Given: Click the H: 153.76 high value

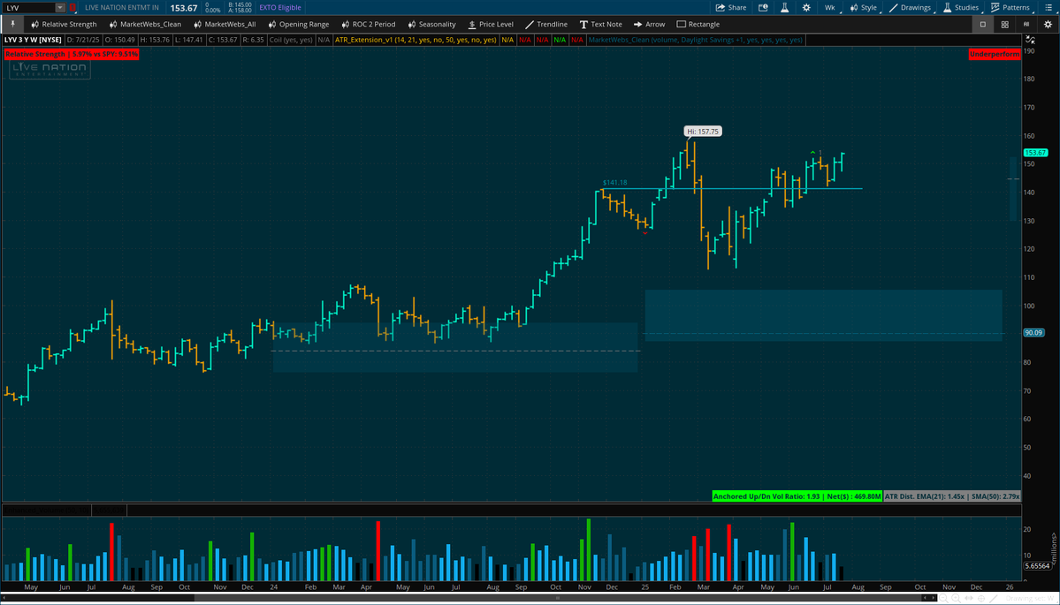Looking at the screenshot, I should click(x=156, y=40).
